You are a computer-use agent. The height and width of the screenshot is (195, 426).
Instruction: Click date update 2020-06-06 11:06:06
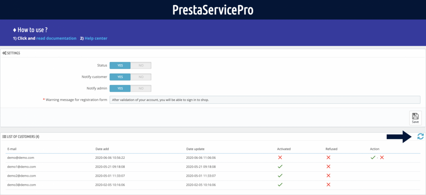pyautogui.click(x=201, y=158)
